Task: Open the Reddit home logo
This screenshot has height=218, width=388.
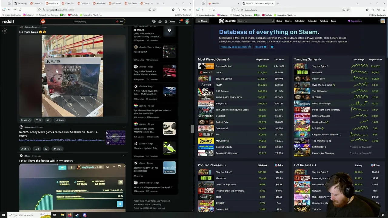Action: tap(8, 21)
